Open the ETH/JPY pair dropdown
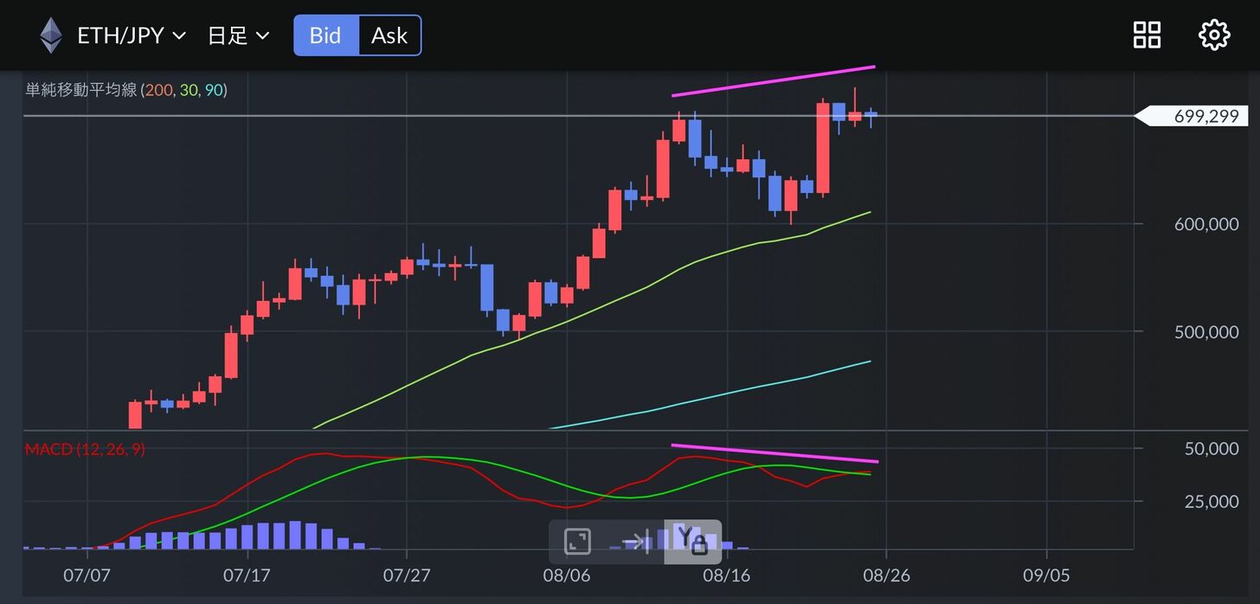Image resolution: width=1260 pixels, height=604 pixels. [x=120, y=35]
